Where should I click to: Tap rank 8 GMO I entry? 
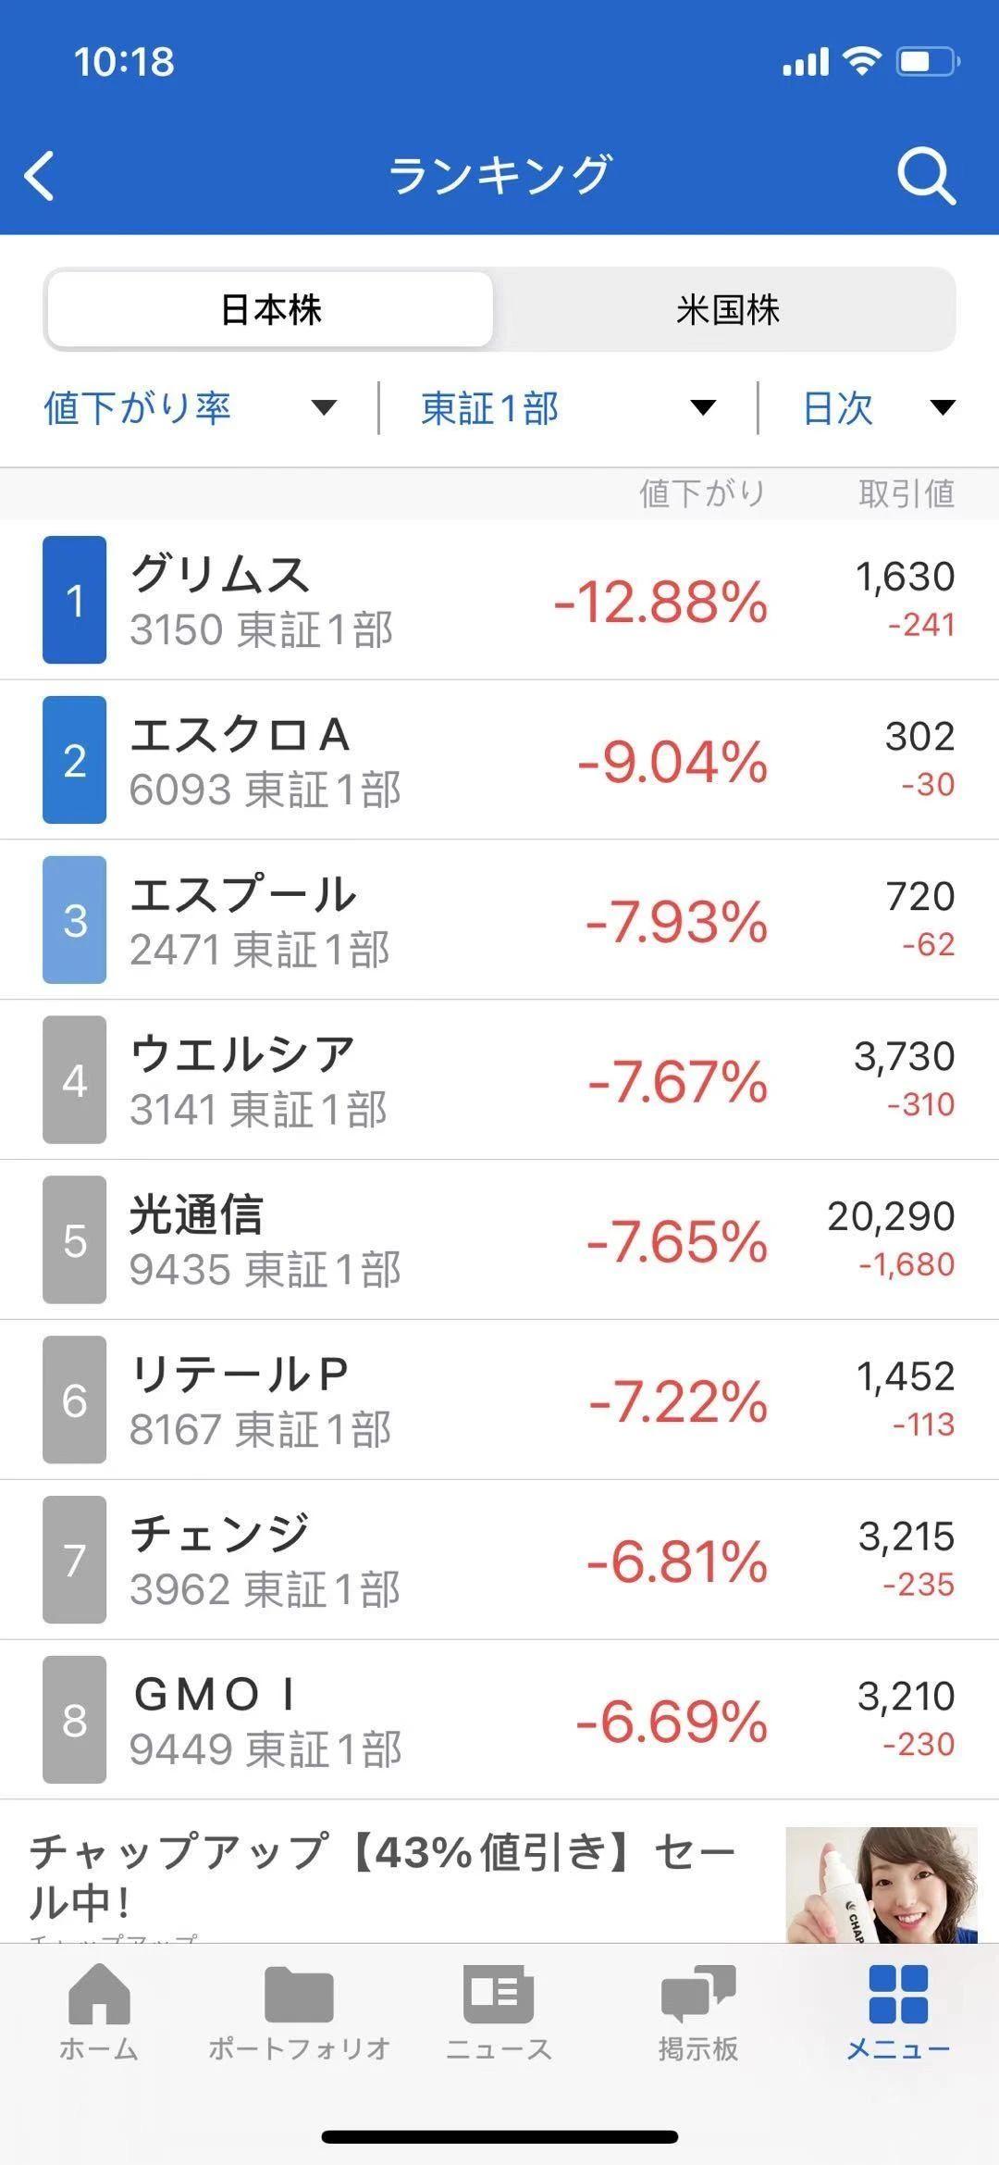coord(499,1721)
